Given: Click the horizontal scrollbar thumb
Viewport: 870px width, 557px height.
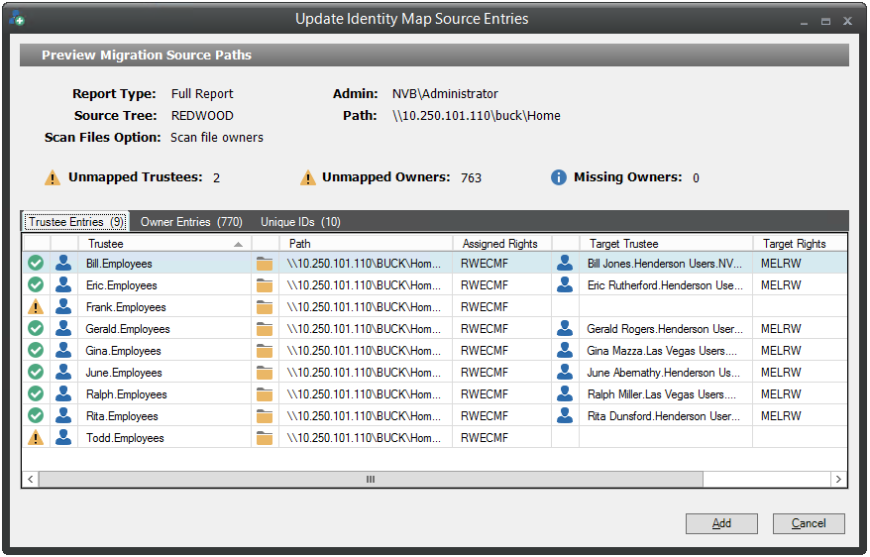Looking at the screenshot, I should (371, 479).
